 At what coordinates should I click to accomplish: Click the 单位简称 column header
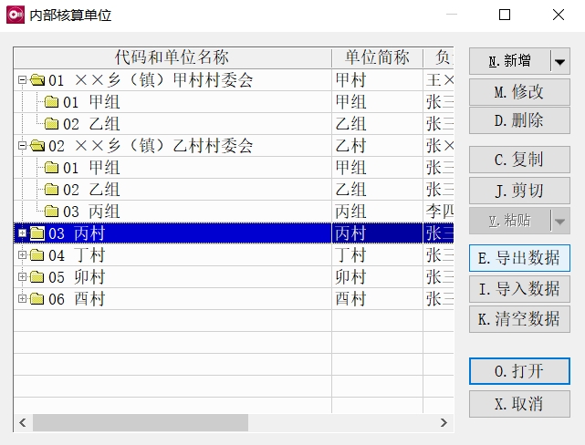[377, 57]
